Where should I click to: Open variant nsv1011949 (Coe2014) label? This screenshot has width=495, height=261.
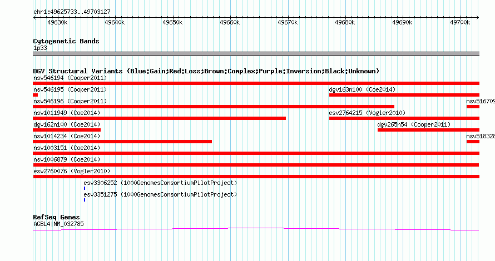(67, 113)
